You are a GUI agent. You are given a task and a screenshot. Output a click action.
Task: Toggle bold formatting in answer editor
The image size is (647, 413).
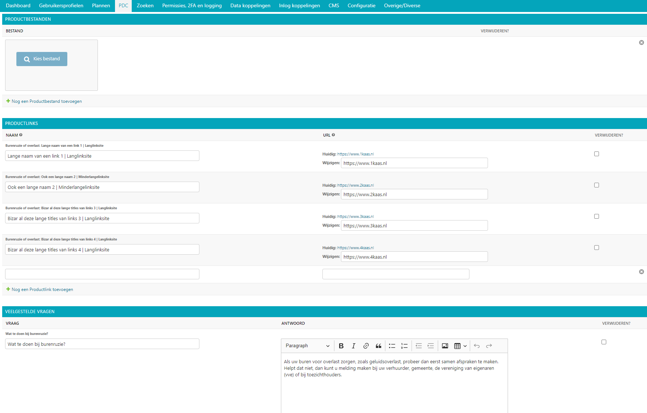341,346
